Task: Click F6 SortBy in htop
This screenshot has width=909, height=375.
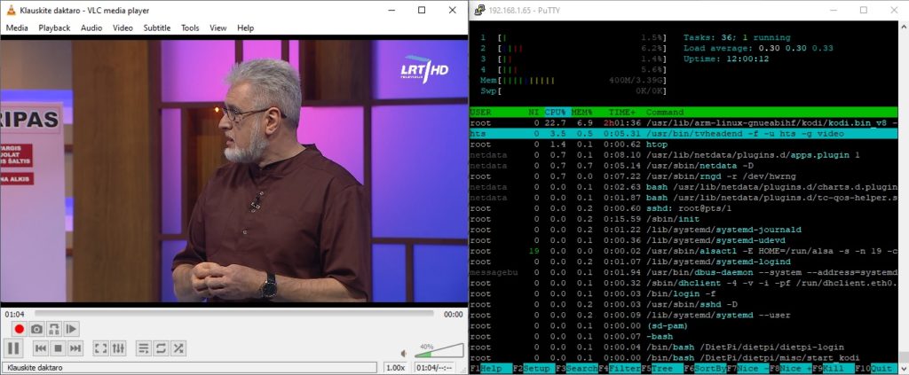Action: (705, 369)
